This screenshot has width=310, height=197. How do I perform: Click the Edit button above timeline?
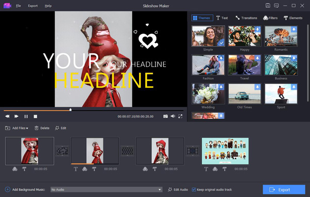pos(60,128)
